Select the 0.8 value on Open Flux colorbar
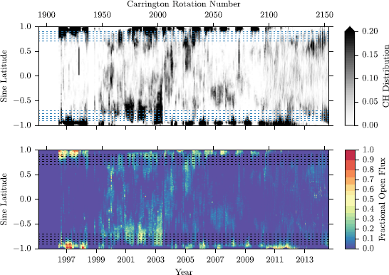389x275 pixels. tap(368, 170)
